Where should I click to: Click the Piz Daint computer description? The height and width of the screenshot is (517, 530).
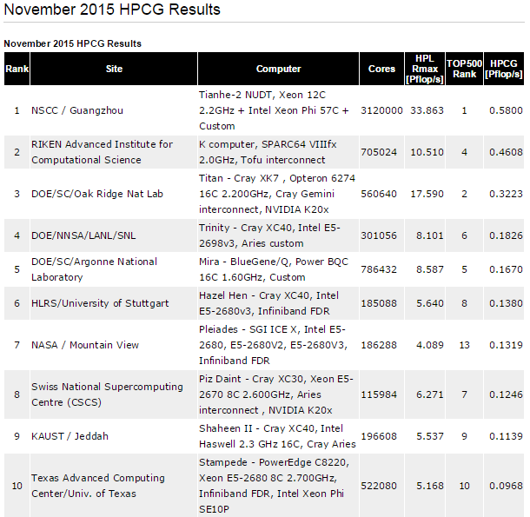pyautogui.click(x=278, y=394)
